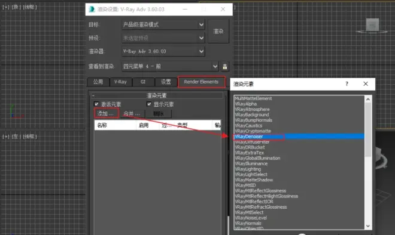Select VRayNormals in the list
Image resolution: width=395 pixels, height=235 pixels.
click(x=248, y=223)
